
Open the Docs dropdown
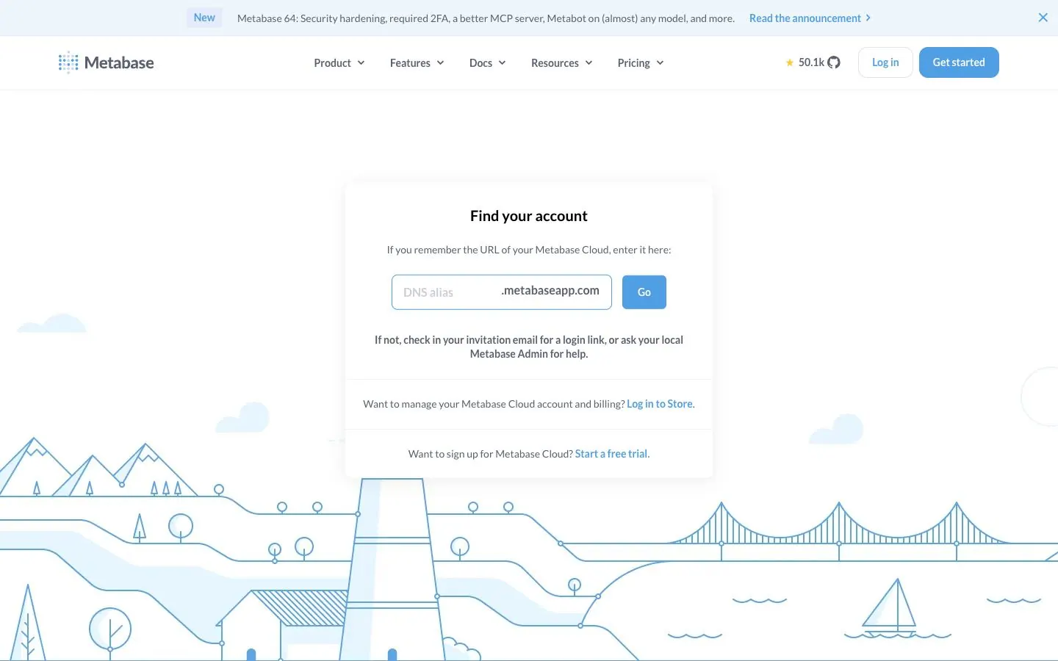(x=488, y=62)
